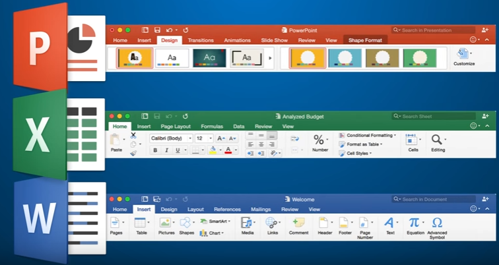Screen dimensions: 499x265
Task: Collapse the PowerPoint ribbon chevron
Action: pyautogui.click(x=487, y=40)
